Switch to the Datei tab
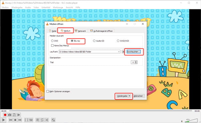The height and width of the screenshot is (123, 201). click(x=53, y=31)
